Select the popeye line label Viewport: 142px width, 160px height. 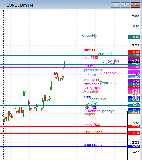tap(108, 111)
